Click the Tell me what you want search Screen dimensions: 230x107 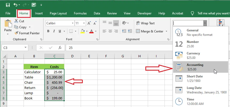point(213,13)
